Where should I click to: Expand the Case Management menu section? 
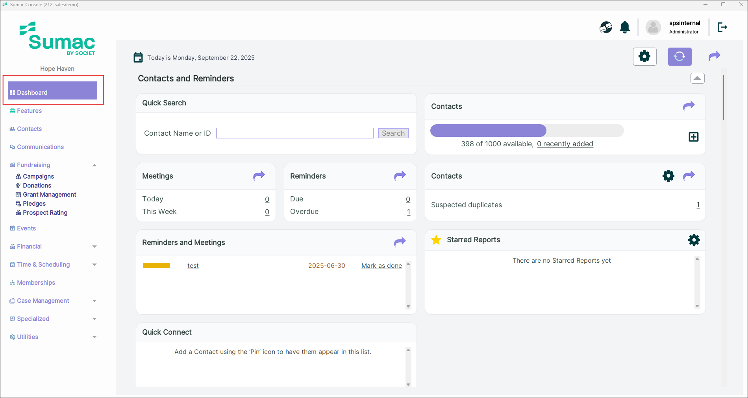click(x=94, y=301)
